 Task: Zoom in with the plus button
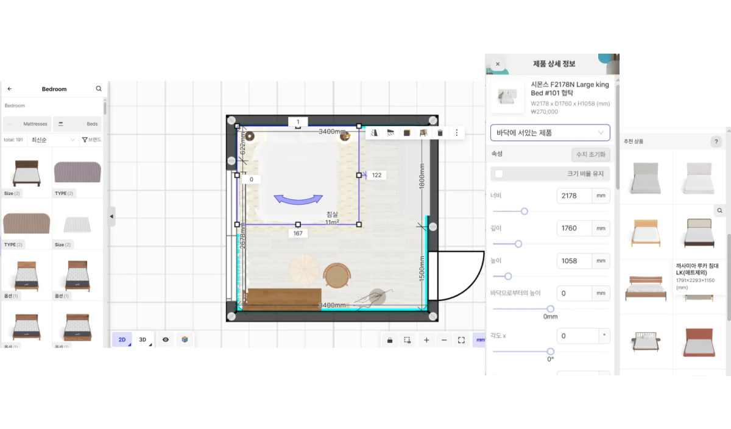pyautogui.click(x=426, y=340)
